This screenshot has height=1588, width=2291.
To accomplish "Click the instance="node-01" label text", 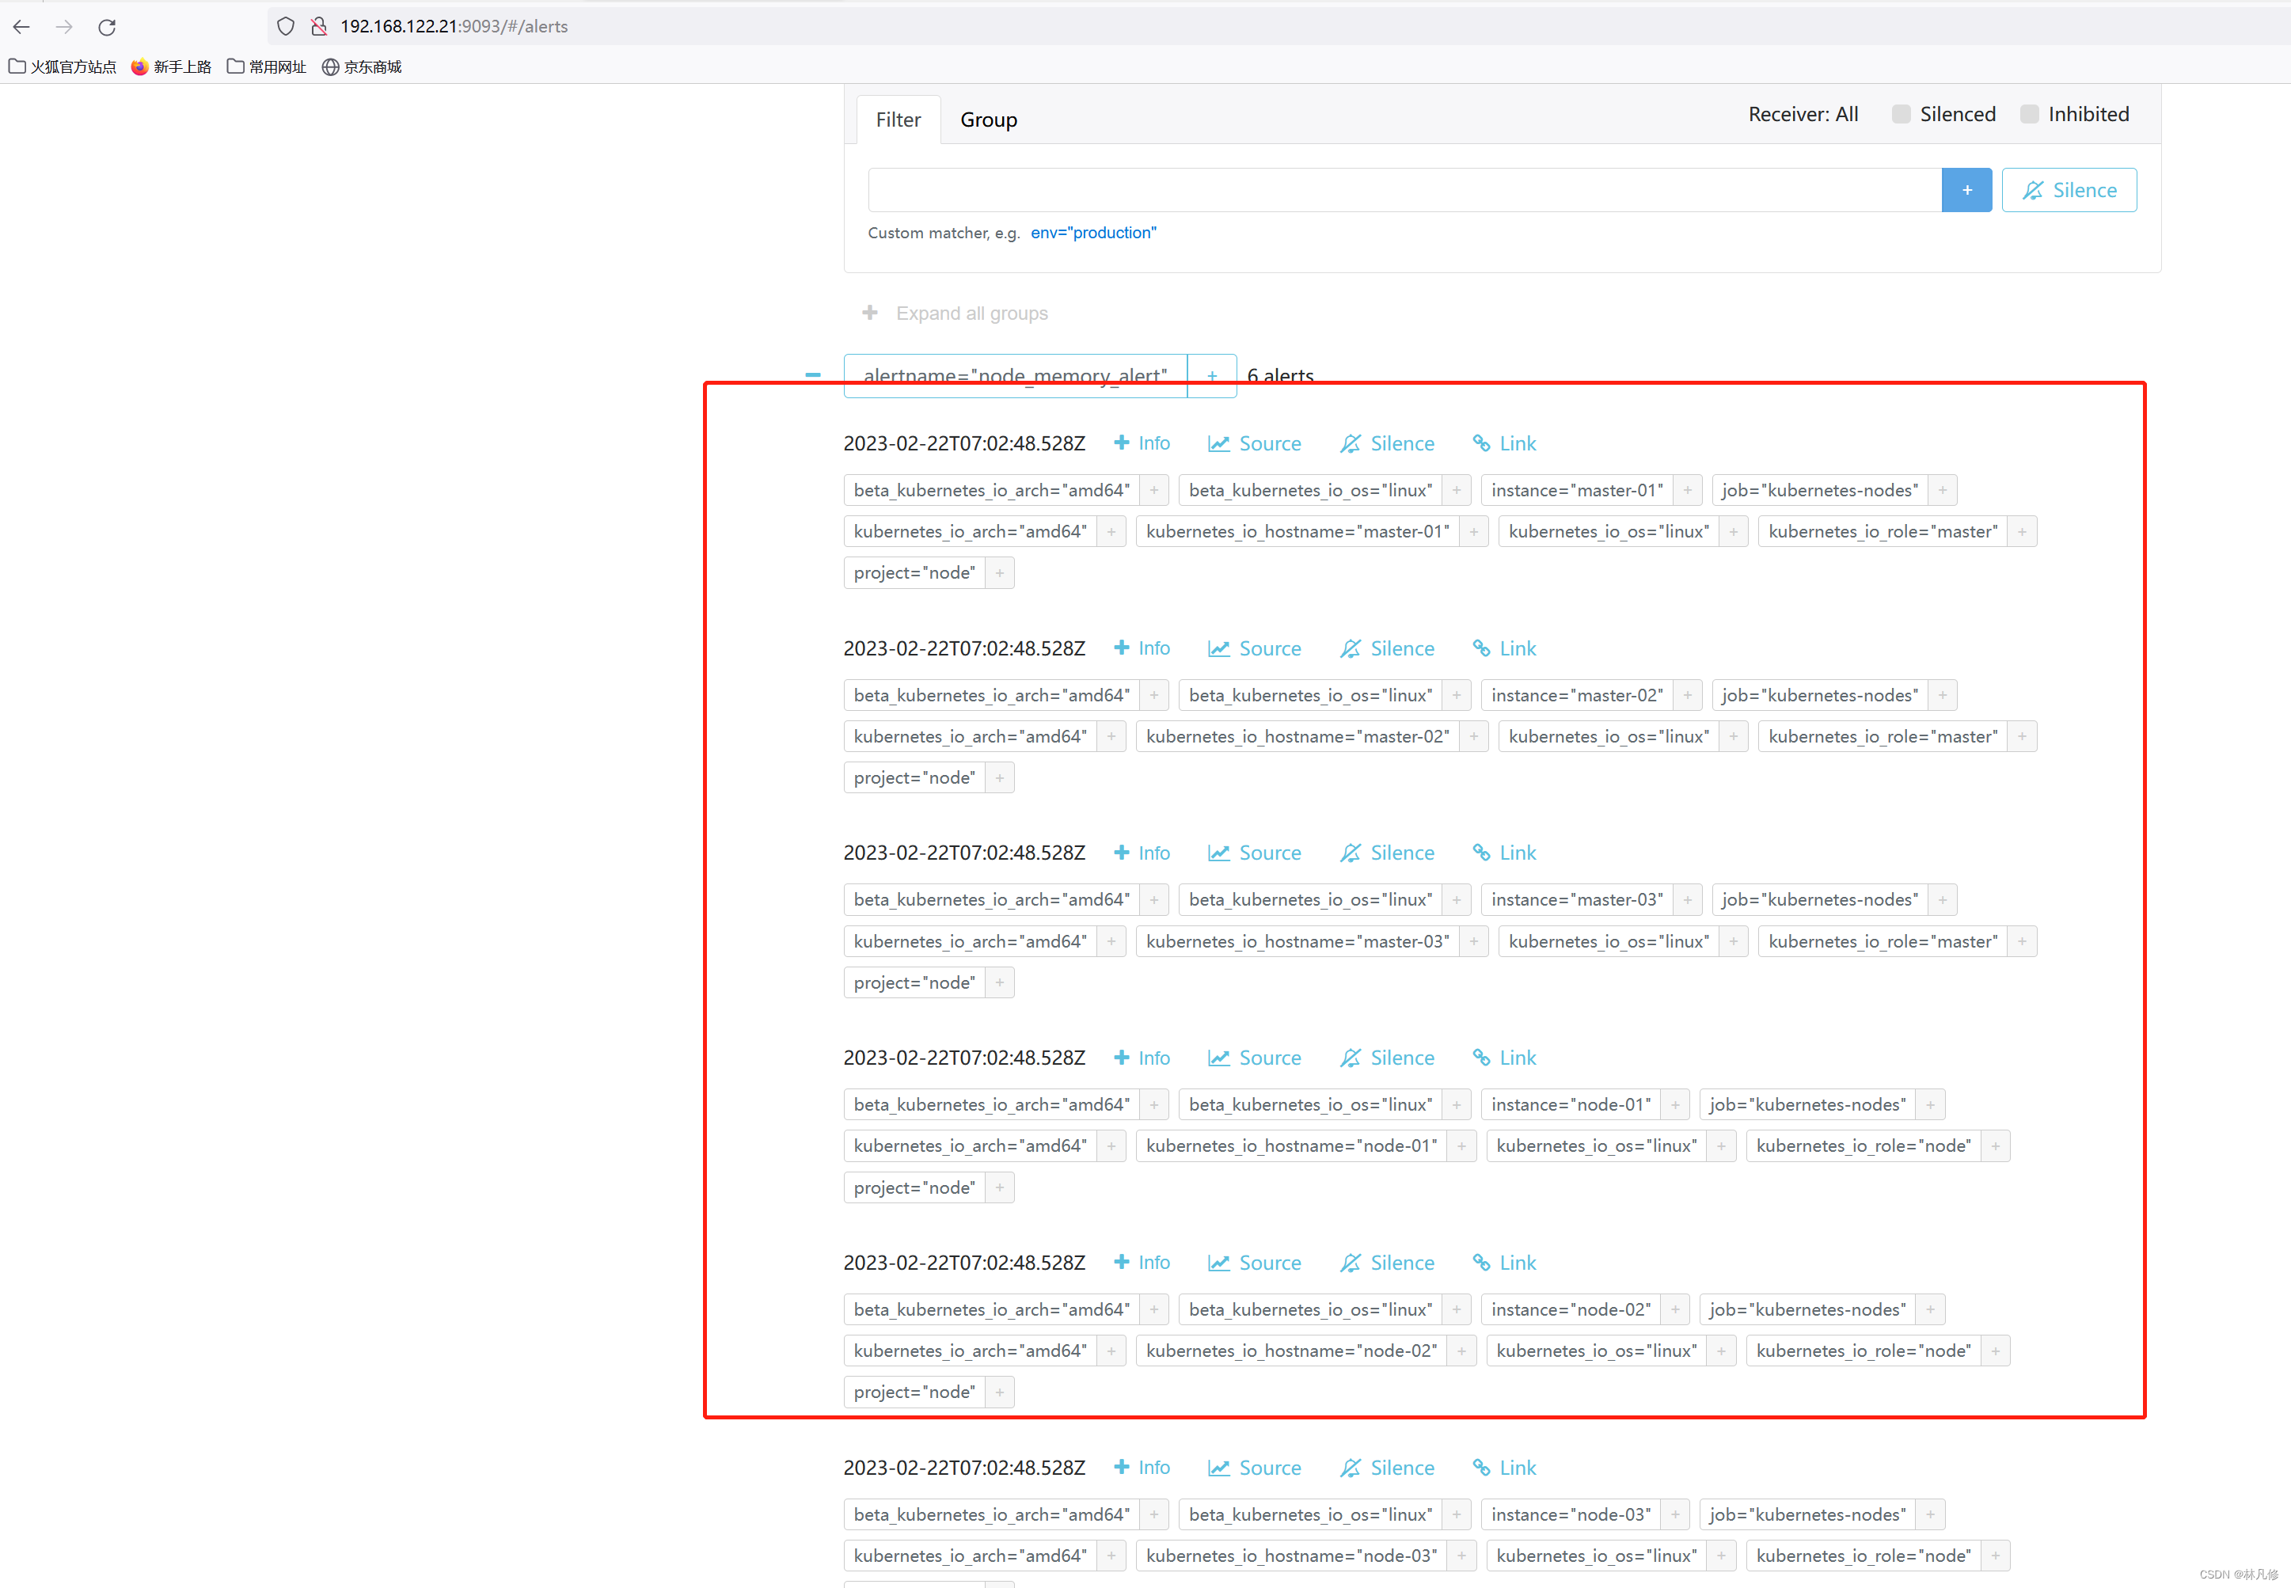I will click(x=1571, y=1105).
